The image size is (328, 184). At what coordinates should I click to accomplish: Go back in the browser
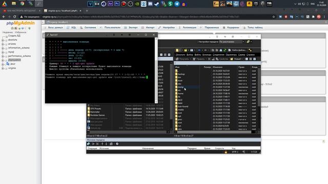coord(4,17)
